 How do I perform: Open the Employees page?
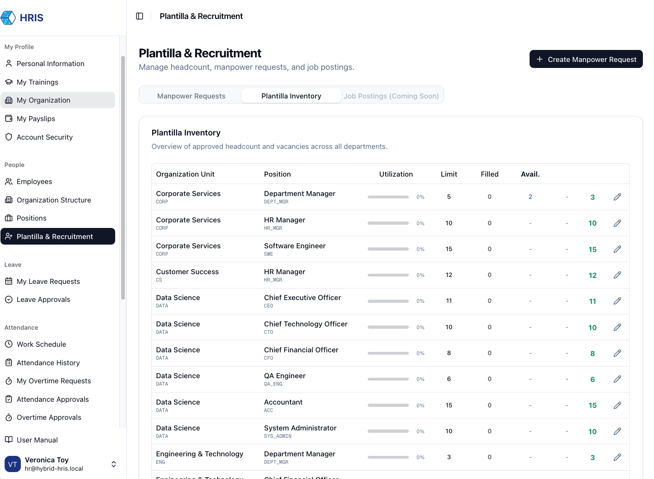coord(34,181)
